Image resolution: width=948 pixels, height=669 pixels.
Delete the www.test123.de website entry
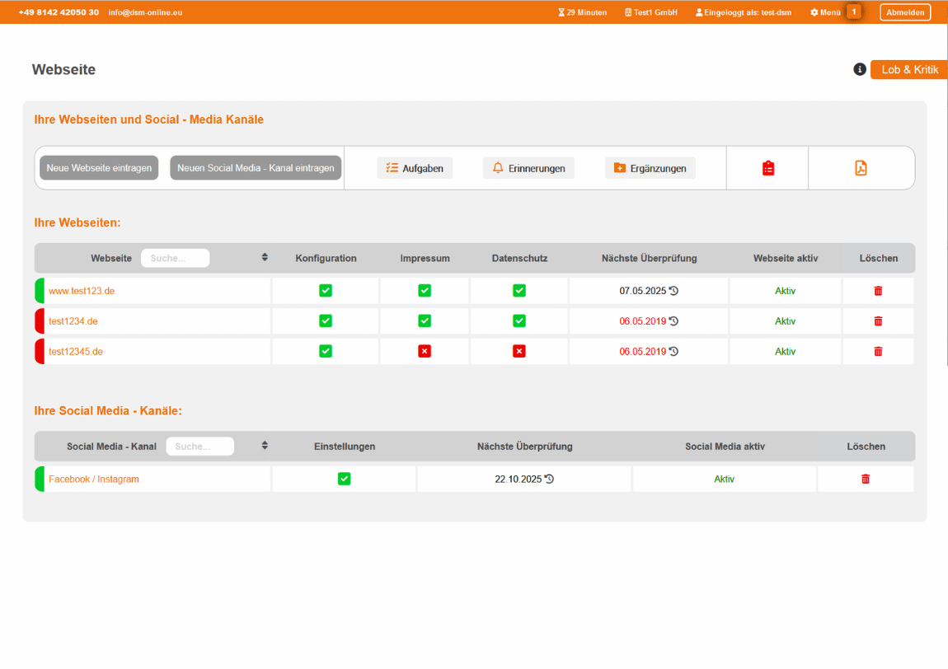click(x=878, y=291)
